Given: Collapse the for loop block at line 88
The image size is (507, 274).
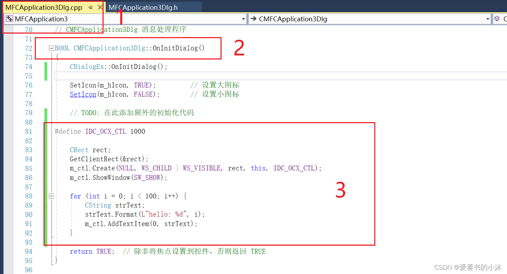Looking at the screenshot, I should [x=51, y=196].
